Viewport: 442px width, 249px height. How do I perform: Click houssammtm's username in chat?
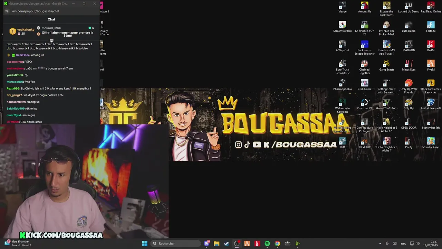16,102
